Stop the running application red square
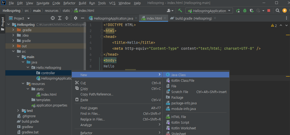This screenshot has width=290, height=135. coord(269,11)
